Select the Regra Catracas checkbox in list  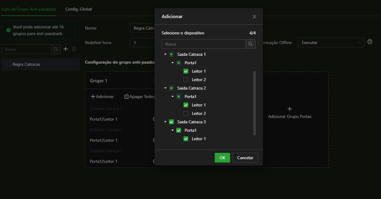(9, 64)
